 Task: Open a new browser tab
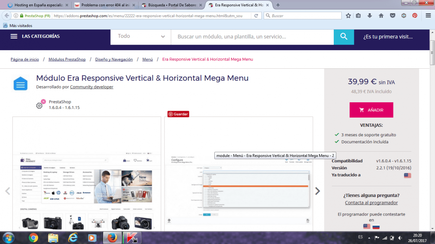point(278,5)
